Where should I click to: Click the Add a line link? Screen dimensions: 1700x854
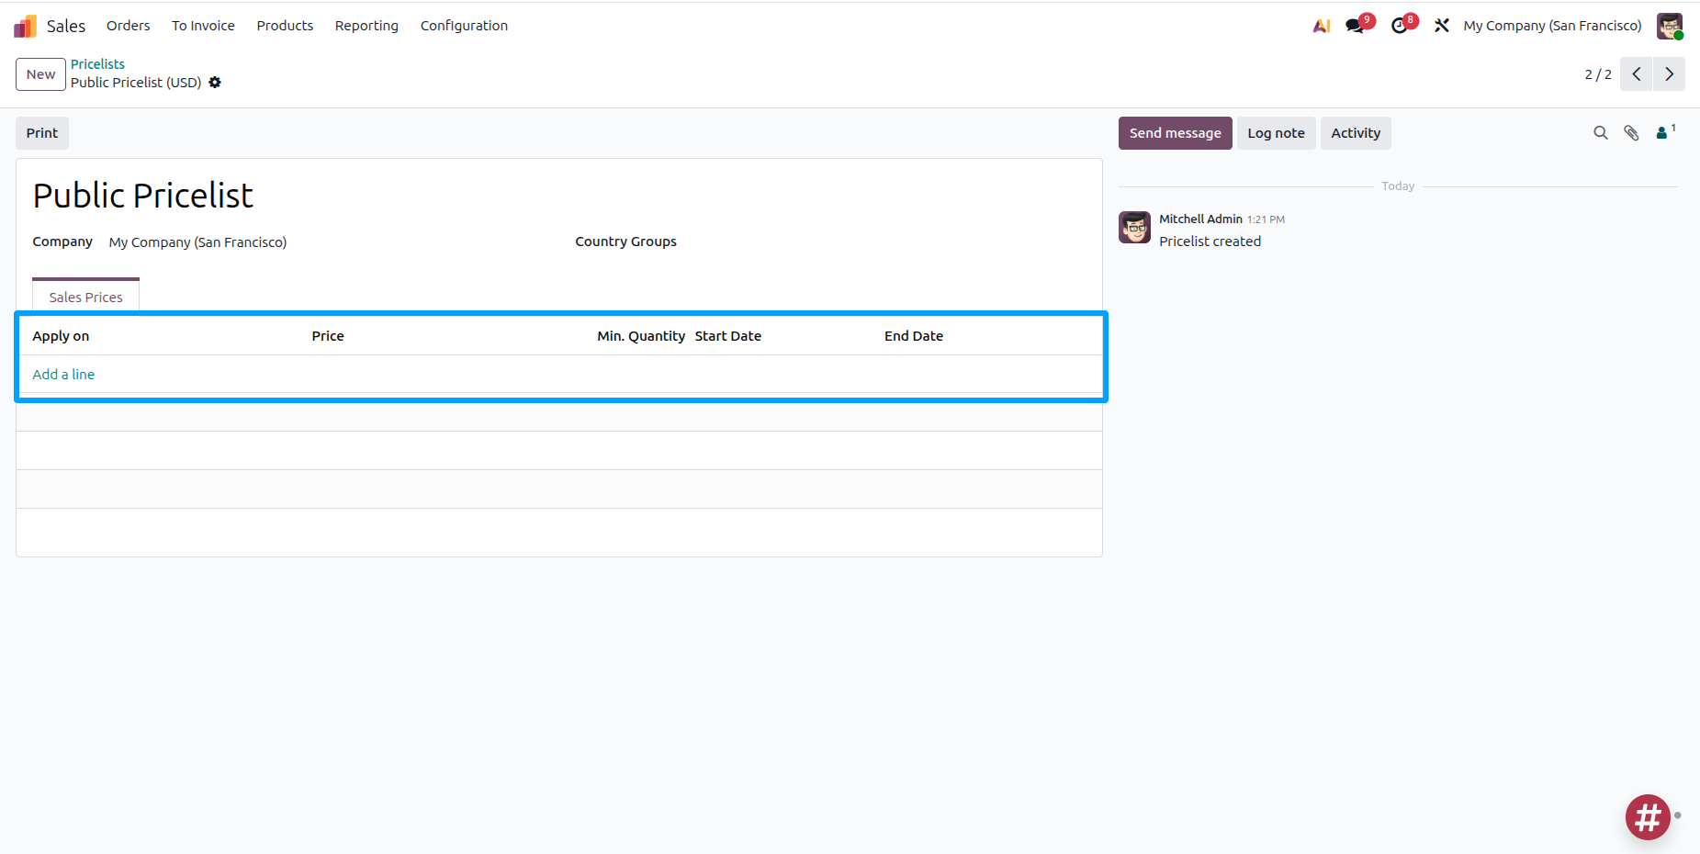click(x=63, y=375)
